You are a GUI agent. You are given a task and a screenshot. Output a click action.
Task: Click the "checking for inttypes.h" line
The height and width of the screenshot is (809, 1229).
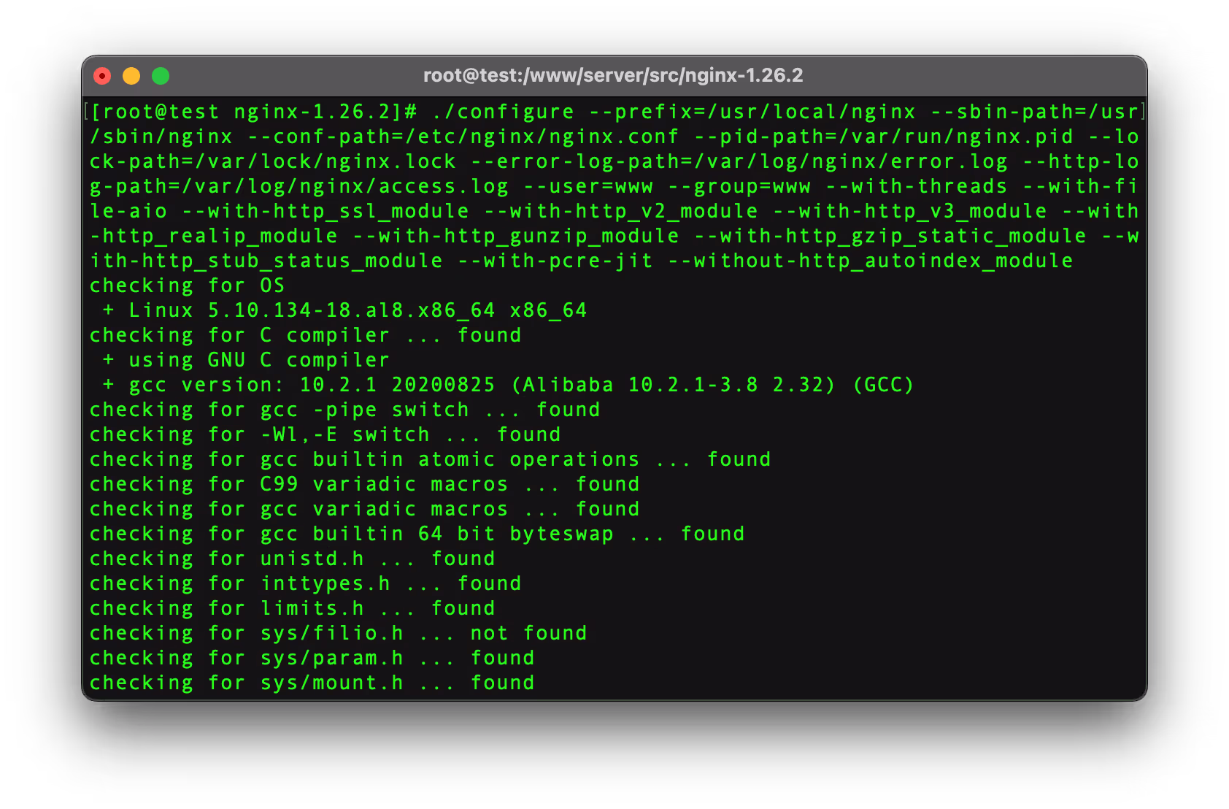point(305,583)
